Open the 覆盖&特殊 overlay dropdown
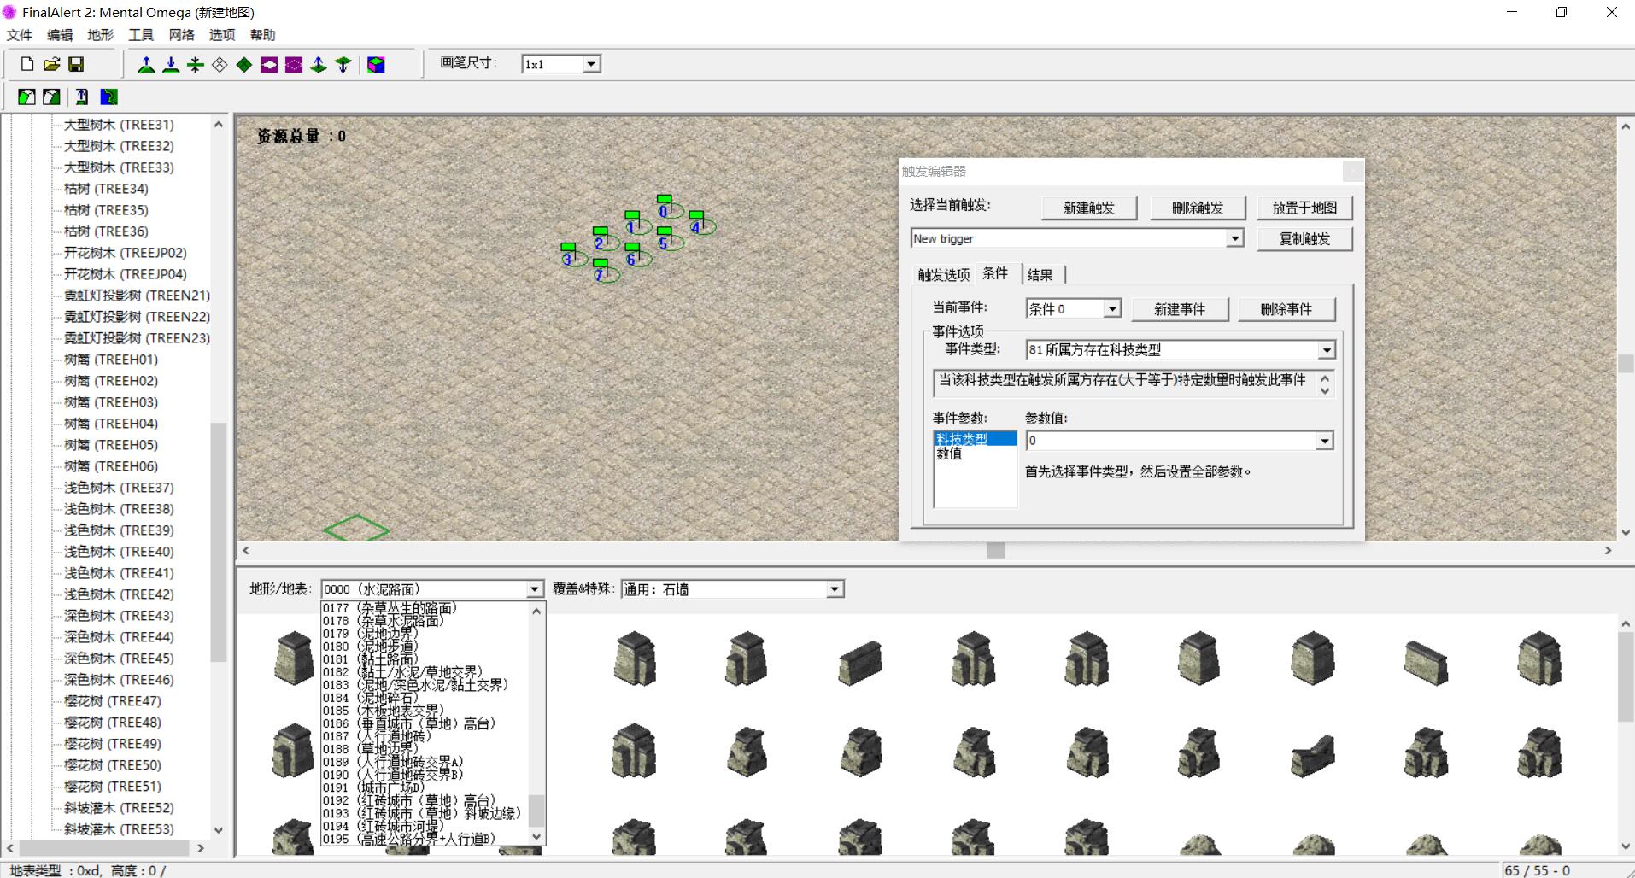The width and height of the screenshot is (1635, 878). coord(835,589)
